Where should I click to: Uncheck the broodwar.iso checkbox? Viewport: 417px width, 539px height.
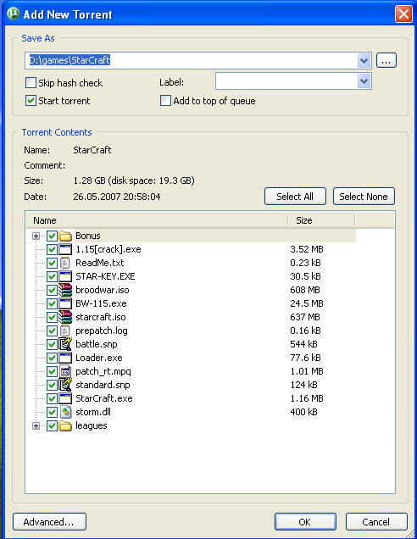52,290
